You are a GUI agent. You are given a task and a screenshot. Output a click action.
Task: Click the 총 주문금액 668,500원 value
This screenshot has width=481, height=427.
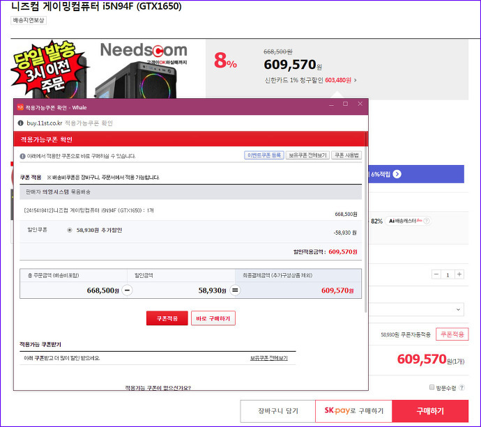102,290
